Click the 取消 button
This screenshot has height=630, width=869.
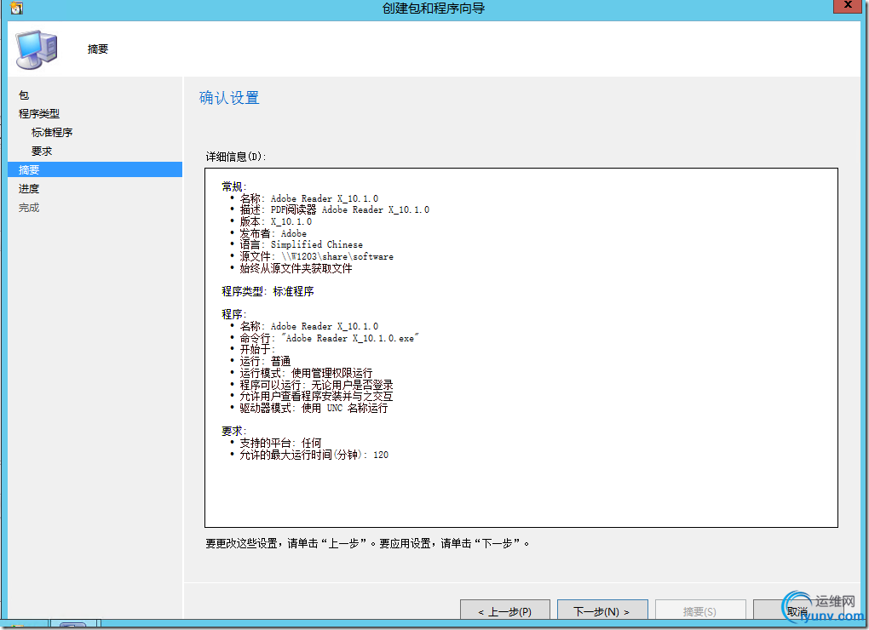click(x=797, y=610)
